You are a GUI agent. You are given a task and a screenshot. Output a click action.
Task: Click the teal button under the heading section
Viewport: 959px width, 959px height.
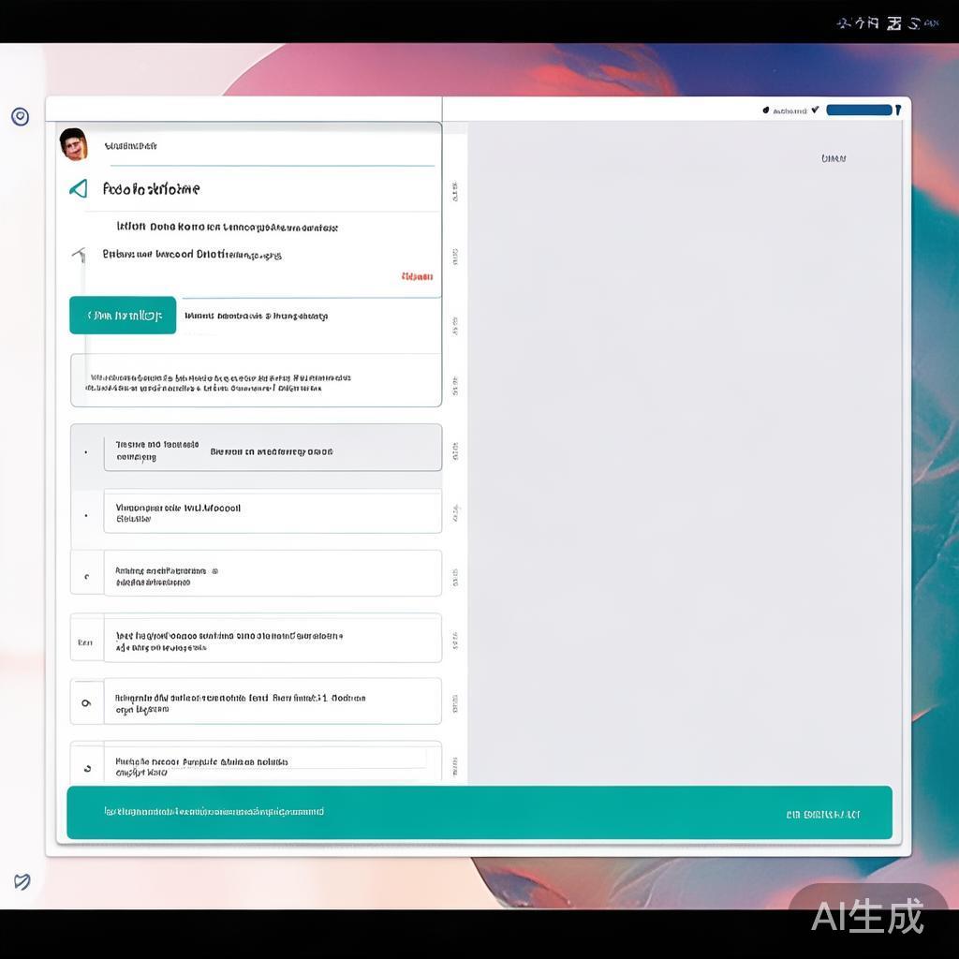123,316
